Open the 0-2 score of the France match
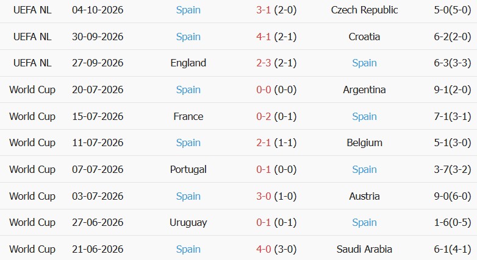The width and height of the screenshot is (477, 260). [x=263, y=116]
